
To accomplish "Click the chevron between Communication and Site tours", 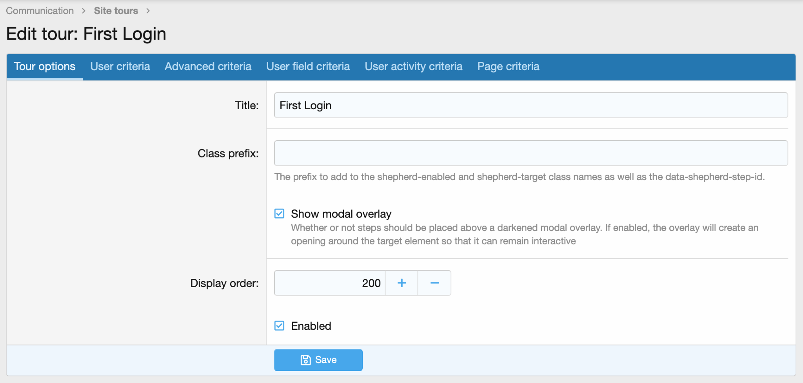I will pos(84,11).
